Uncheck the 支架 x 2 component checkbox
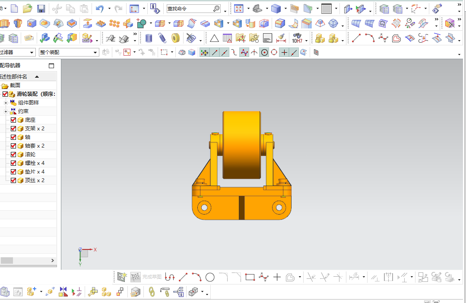The height and width of the screenshot is (303, 466). tap(13, 129)
